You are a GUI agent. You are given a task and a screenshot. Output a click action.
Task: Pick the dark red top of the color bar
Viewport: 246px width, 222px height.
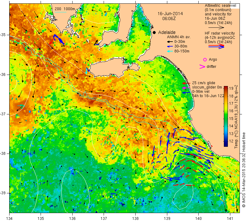[x=226, y=87]
